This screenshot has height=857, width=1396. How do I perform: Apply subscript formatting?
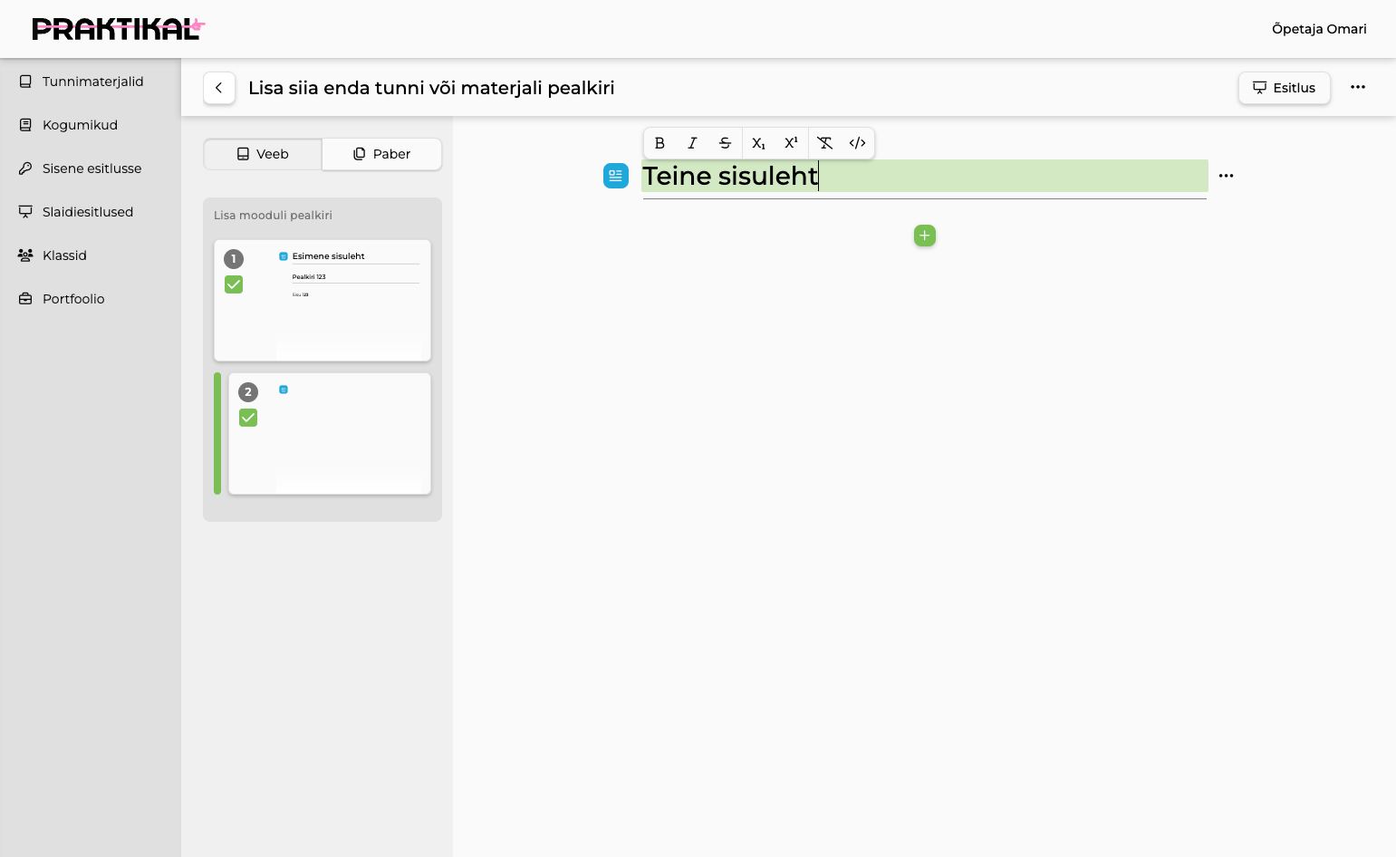758,143
